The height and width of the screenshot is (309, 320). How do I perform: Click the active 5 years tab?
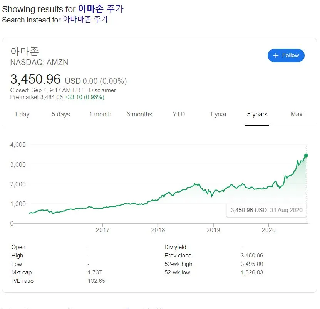click(257, 114)
